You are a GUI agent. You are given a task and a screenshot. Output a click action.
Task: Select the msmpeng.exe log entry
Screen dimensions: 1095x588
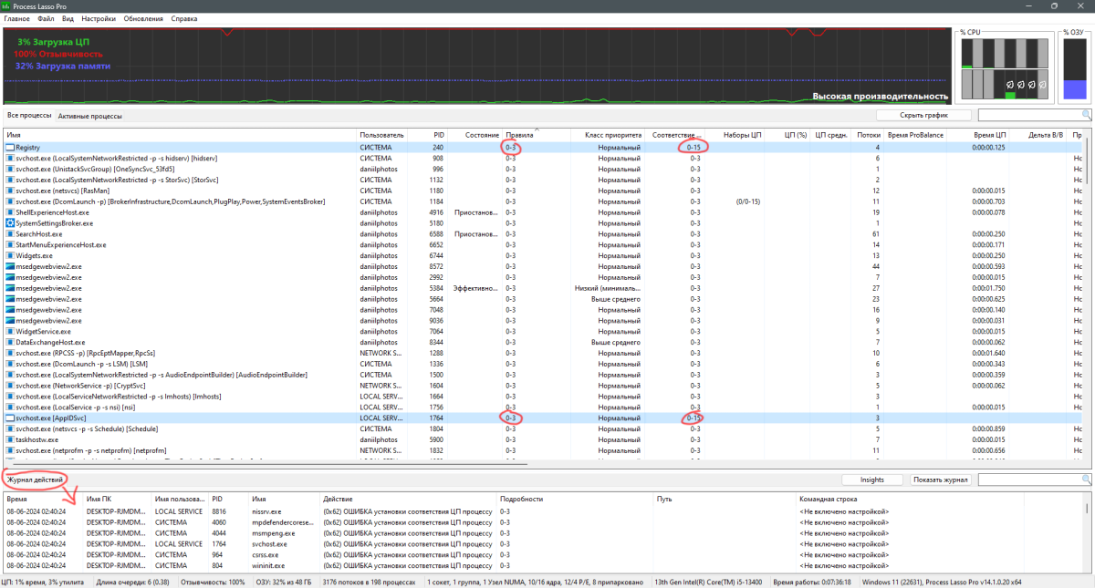546,532
